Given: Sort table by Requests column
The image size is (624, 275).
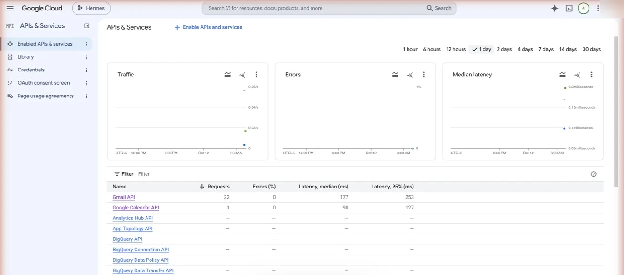Looking at the screenshot, I should click(x=218, y=187).
